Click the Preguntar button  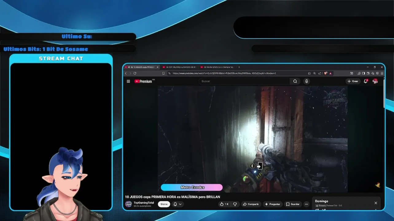point(272,204)
